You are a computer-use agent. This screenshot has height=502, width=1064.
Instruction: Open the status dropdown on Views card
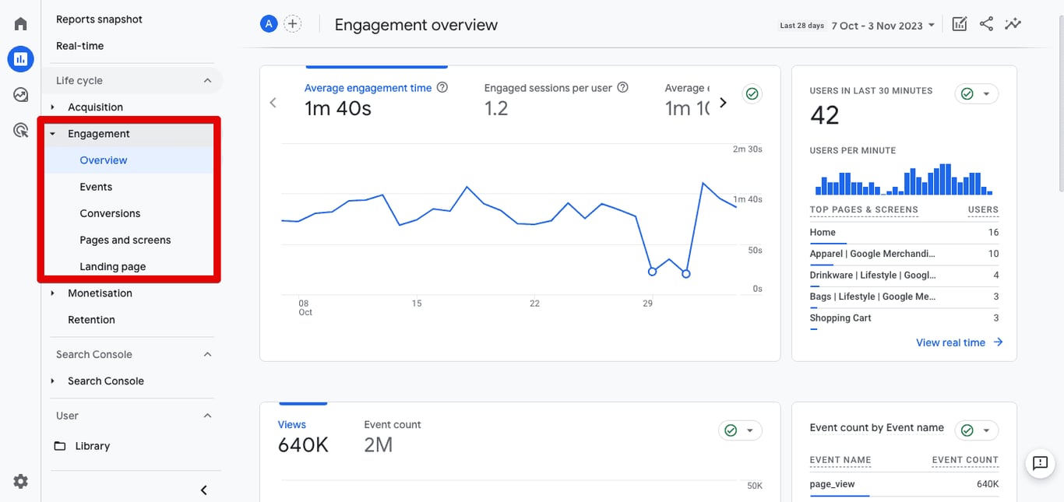tap(740, 430)
